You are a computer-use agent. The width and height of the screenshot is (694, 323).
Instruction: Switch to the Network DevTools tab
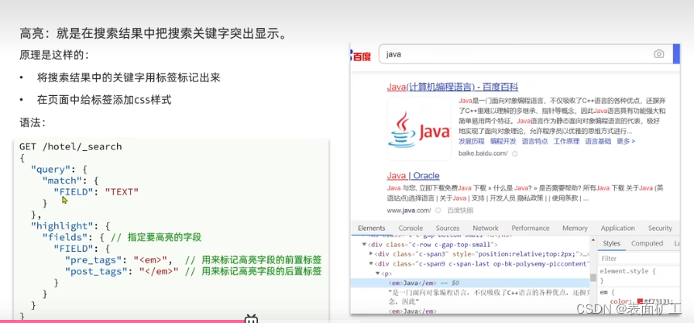point(486,229)
